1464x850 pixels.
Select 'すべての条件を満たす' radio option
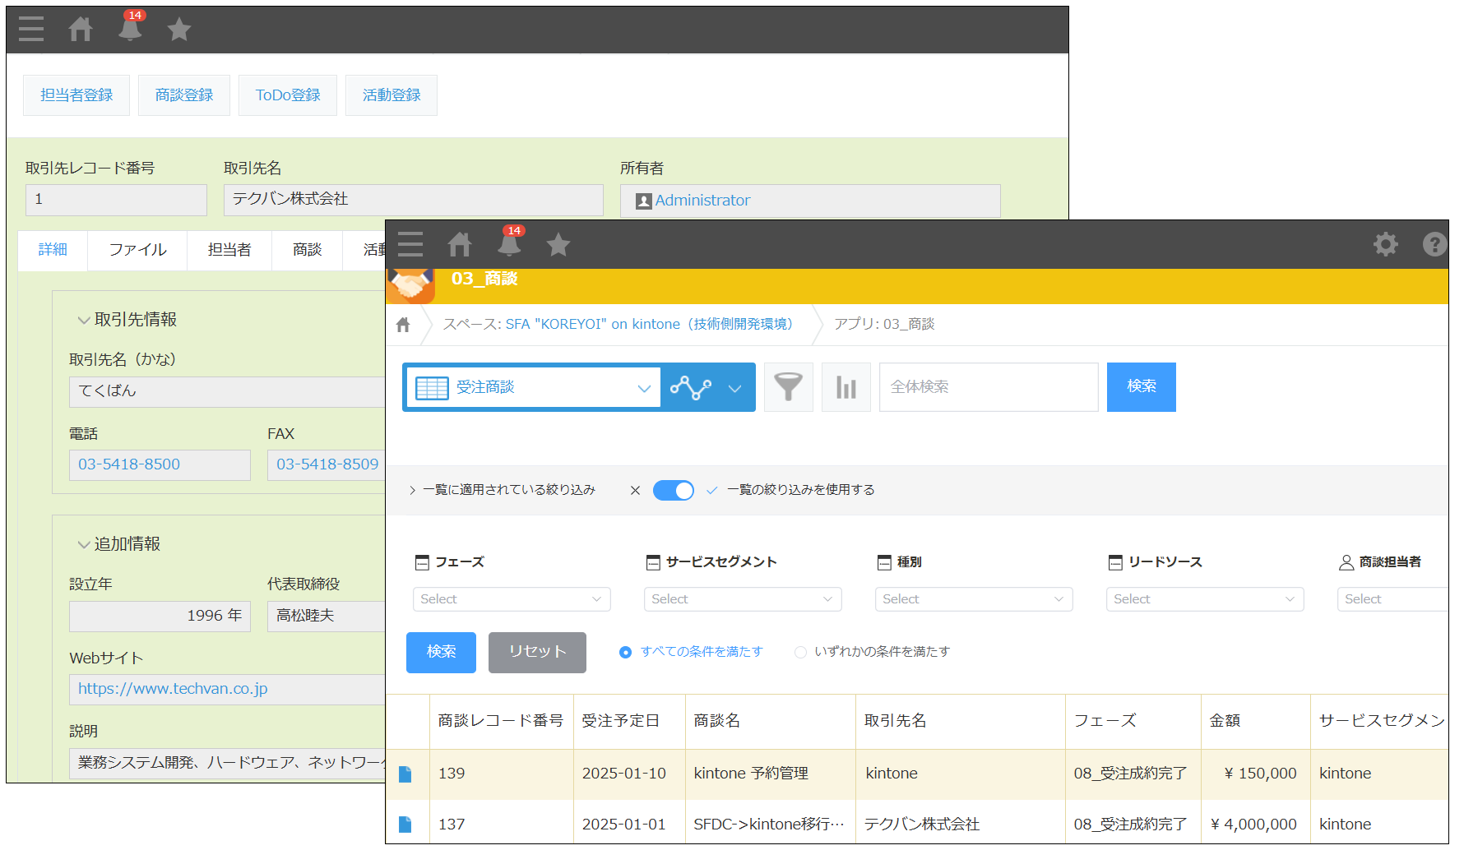point(625,652)
